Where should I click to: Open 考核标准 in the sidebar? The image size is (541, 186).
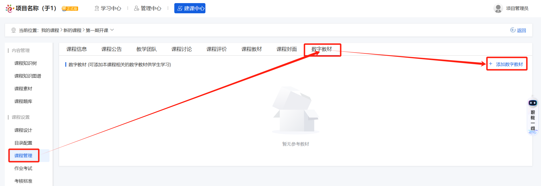(x=23, y=181)
